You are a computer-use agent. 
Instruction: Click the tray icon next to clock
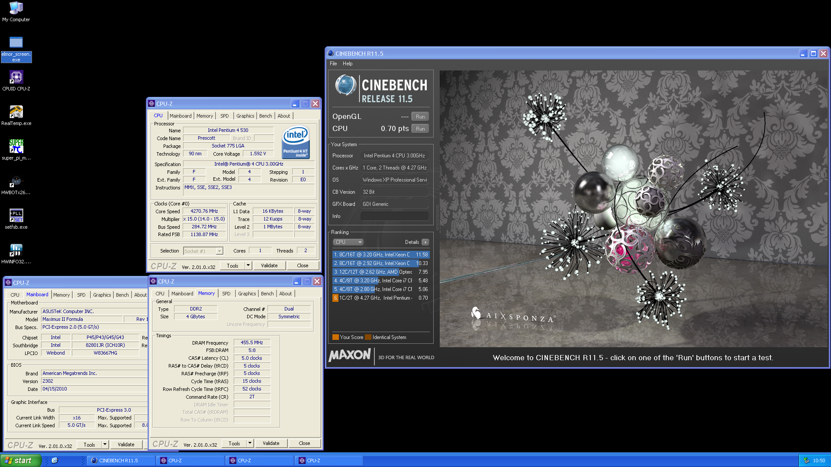pyautogui.click(x=806, y=461)
